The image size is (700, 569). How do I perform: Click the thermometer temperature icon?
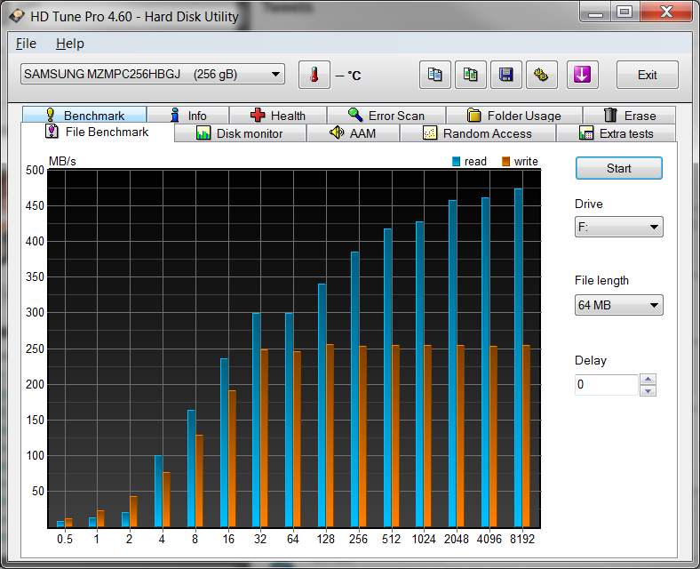pyautogui.click(x=314, y=75)
